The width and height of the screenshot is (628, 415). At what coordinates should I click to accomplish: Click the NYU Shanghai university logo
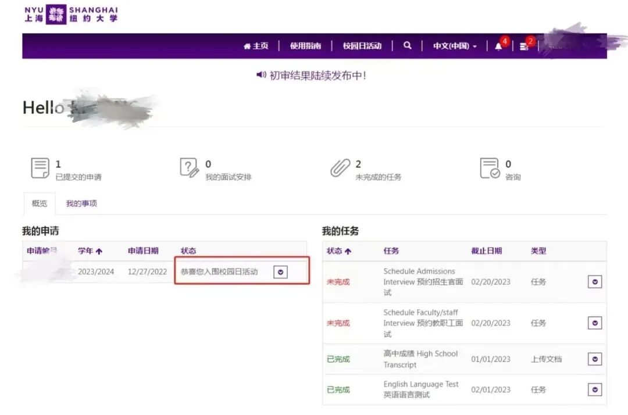70,15
